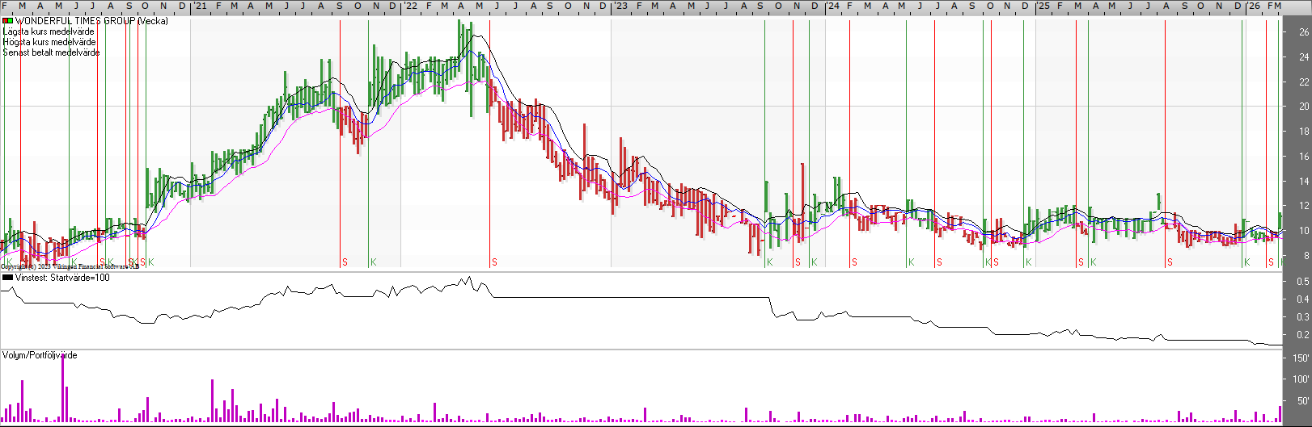This screenshot has width=1312, height=427.
Task: Click the green K buy marker in November 2021
Action: [x=374, y=262]
